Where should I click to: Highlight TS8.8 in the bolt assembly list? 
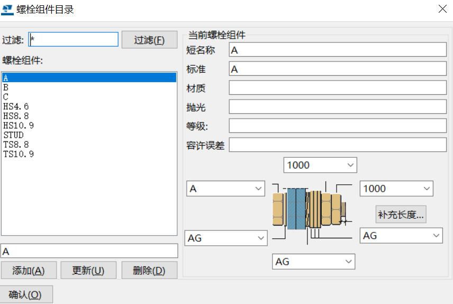[x=16, y=145]
